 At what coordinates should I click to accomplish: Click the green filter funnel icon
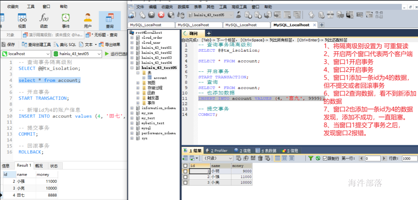point(311,158)
